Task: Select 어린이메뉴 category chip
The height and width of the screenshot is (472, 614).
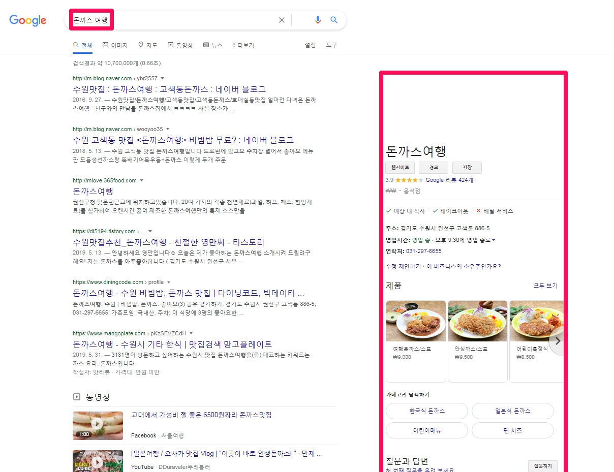Action: 427,430
